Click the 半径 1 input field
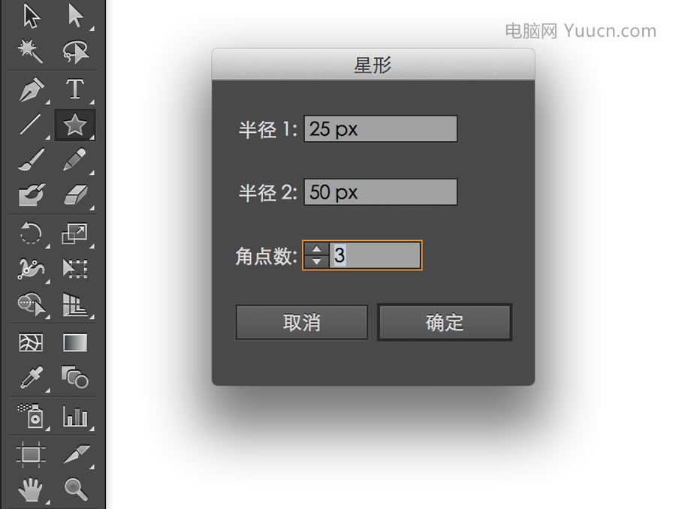 click(x=380, y=129)
